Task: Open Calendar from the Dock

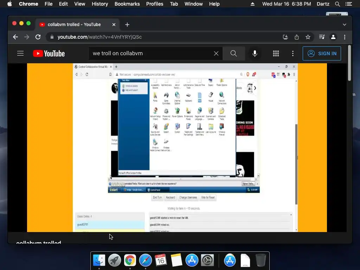Action: tap(161, 261)
